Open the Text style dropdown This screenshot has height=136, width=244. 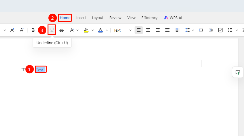(123, 30)
